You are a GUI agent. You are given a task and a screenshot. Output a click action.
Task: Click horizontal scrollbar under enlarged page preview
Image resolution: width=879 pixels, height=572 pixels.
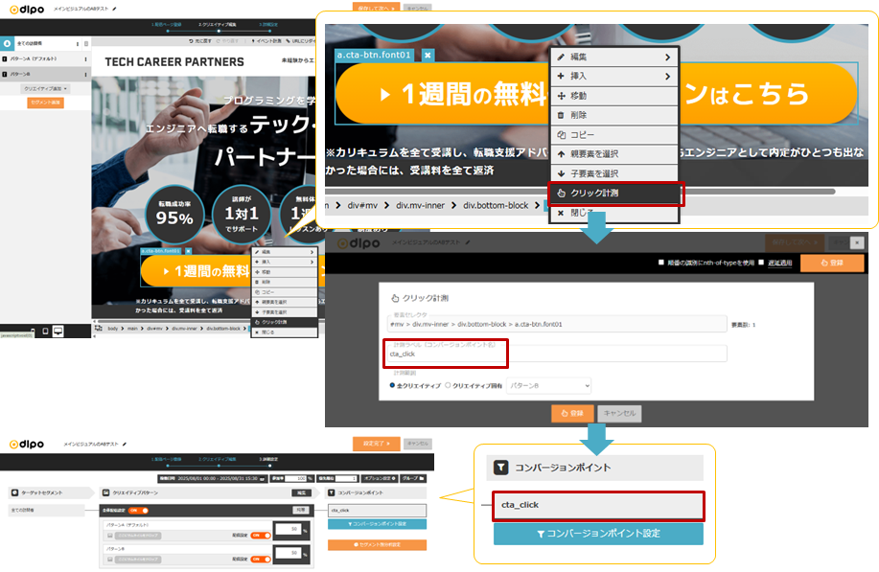click(x=580, y=192)
